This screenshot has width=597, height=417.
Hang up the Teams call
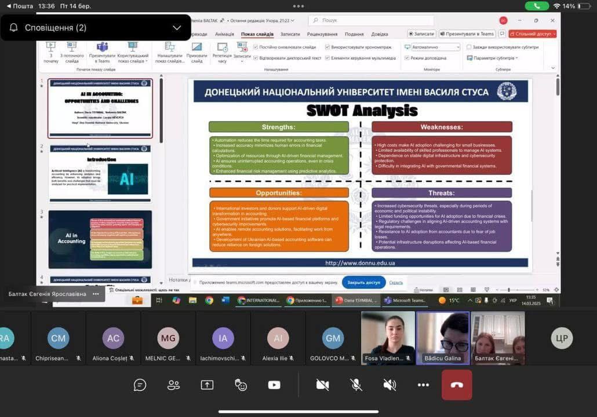[457, 385]
